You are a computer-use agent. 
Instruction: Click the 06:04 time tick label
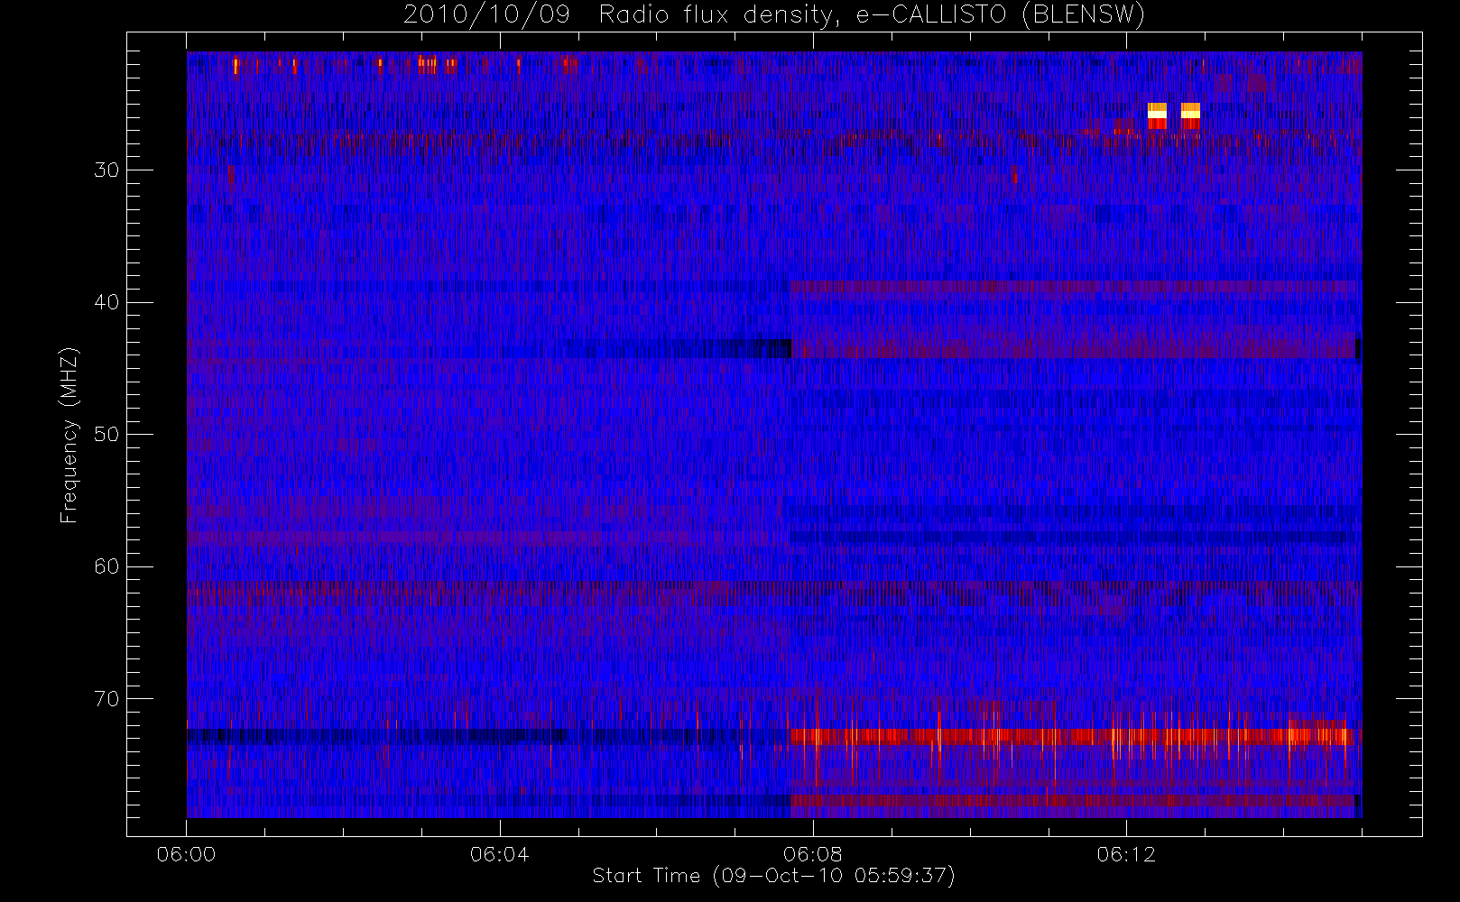[x=499, y=854]
